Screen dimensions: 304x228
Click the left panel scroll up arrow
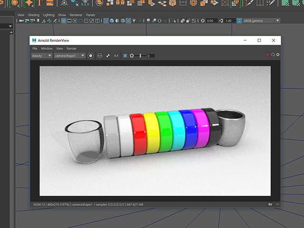11,32
